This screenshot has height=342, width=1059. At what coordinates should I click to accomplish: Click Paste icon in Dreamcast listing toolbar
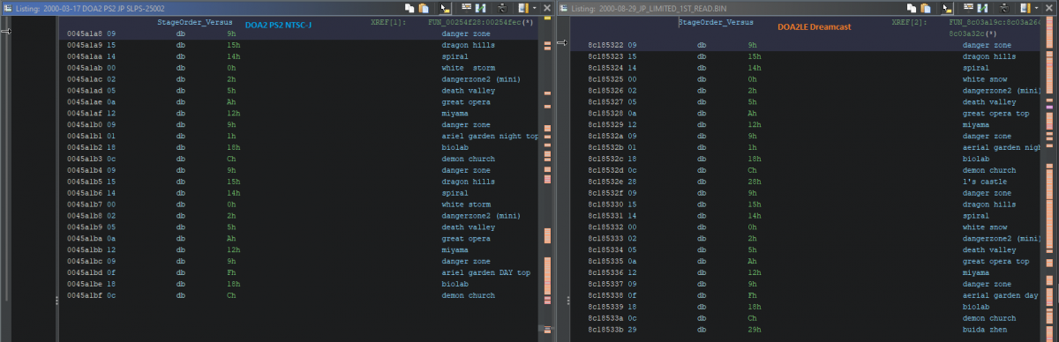(x=926, y=8)
